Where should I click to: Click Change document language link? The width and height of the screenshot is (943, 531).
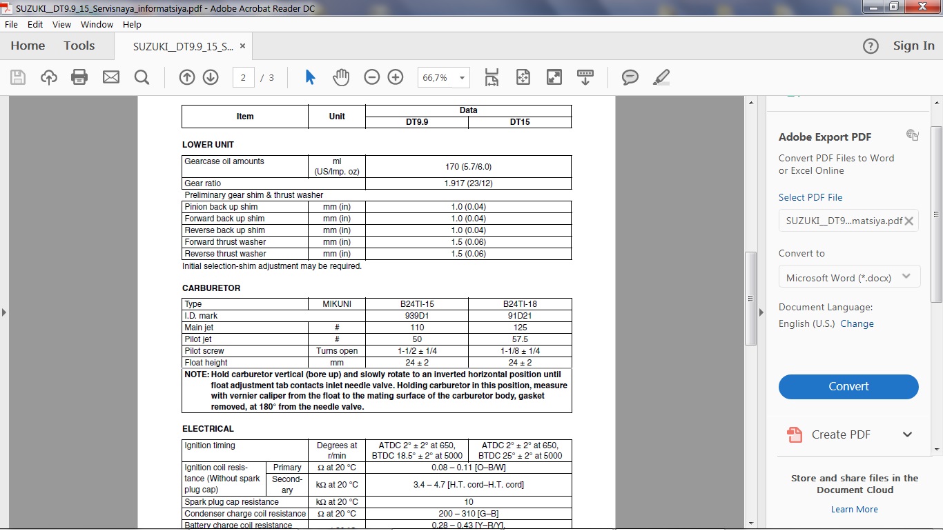pyautogui.click(x=857, y=323)
